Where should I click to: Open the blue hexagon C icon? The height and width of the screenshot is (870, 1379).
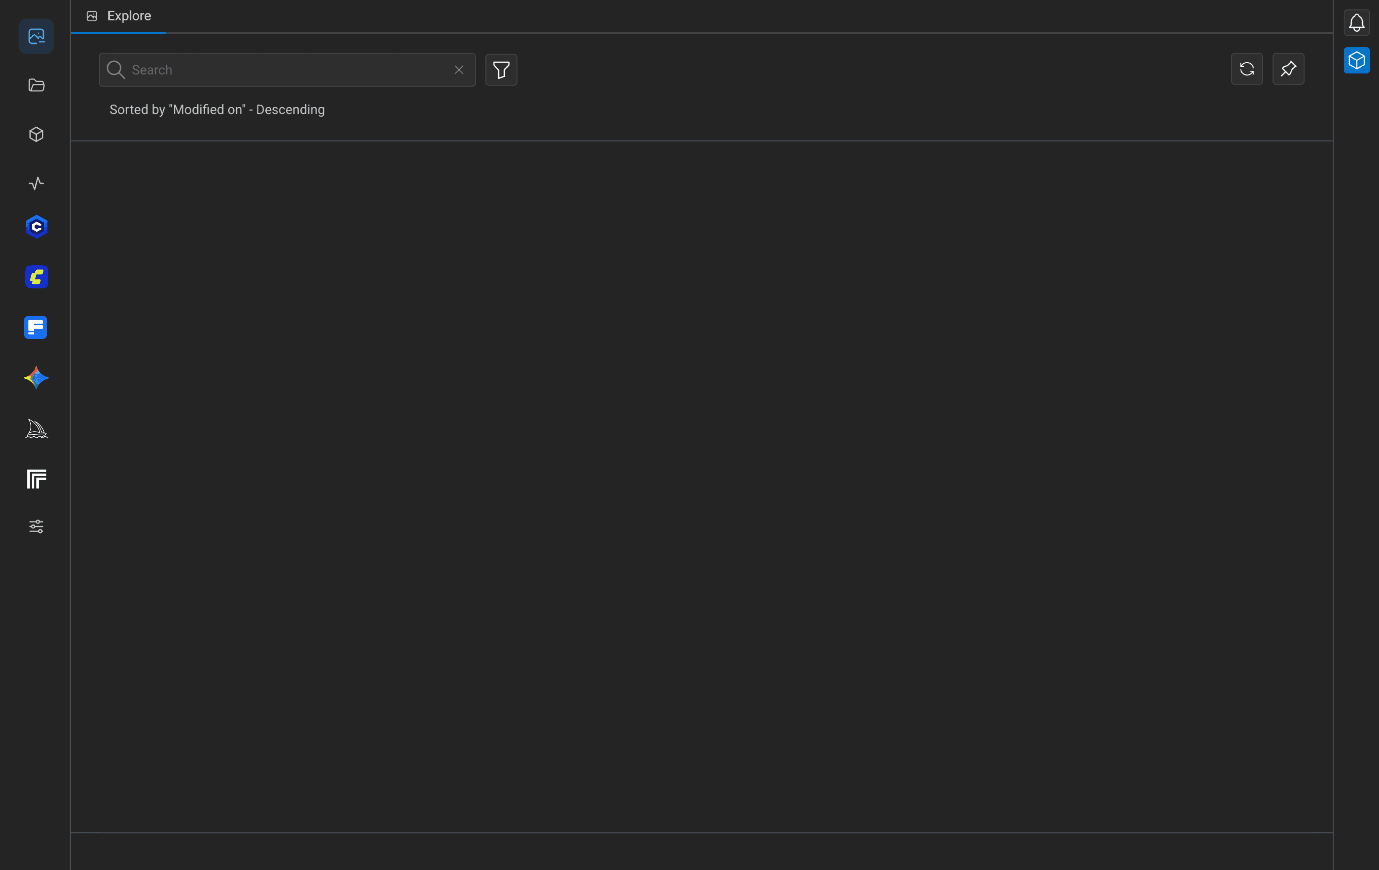point(36,227)
